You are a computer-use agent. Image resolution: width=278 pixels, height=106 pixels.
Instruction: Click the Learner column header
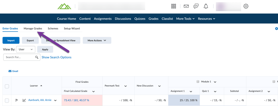coord(34,86)
